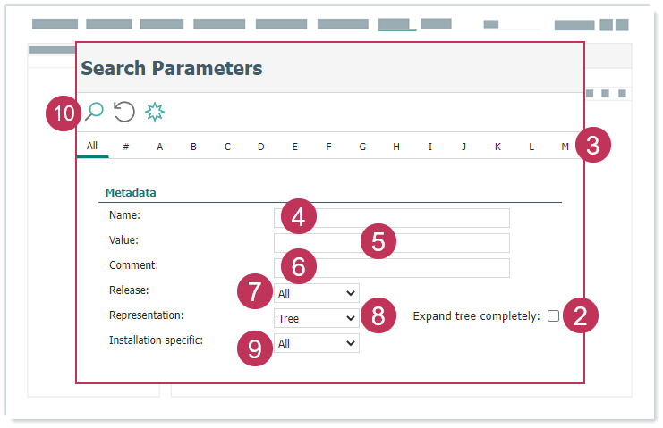Click the teal starburst icon
This screenshot has height=428, width=663.
click(x=156, y=112)
